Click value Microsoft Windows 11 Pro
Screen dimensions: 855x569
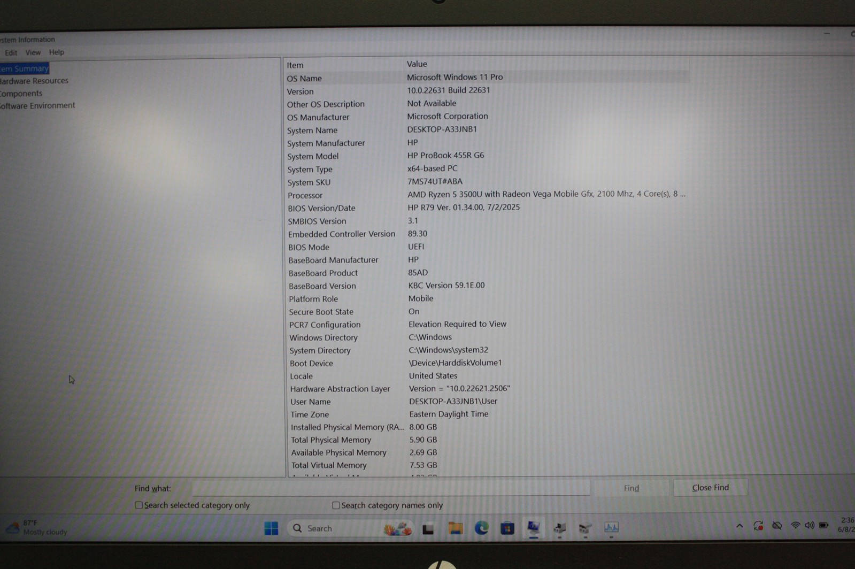click(x=455, y=77)
